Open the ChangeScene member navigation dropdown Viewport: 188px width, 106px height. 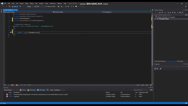tap(127, 12)
